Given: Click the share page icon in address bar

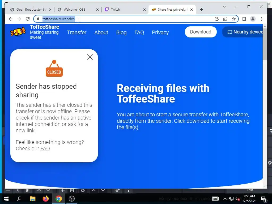Looking at the screenshot, I should click(x=225, y=19).
